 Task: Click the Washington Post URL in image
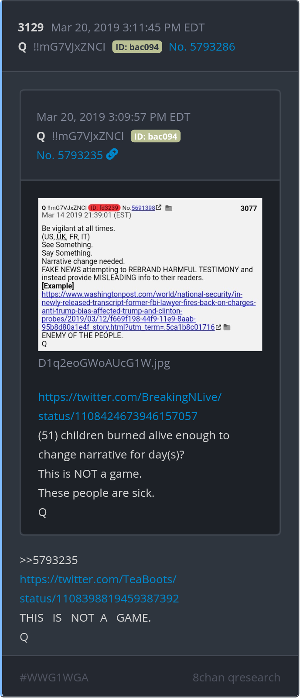149,311
